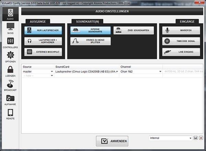The height and width of the screenshot is (151, 206).
Task: Select Externes Mischpult output
Action: [43, 52]
